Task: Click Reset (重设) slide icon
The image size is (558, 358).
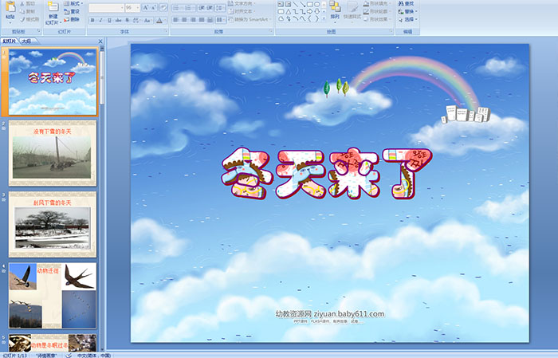Action: (x=66, y=11)
